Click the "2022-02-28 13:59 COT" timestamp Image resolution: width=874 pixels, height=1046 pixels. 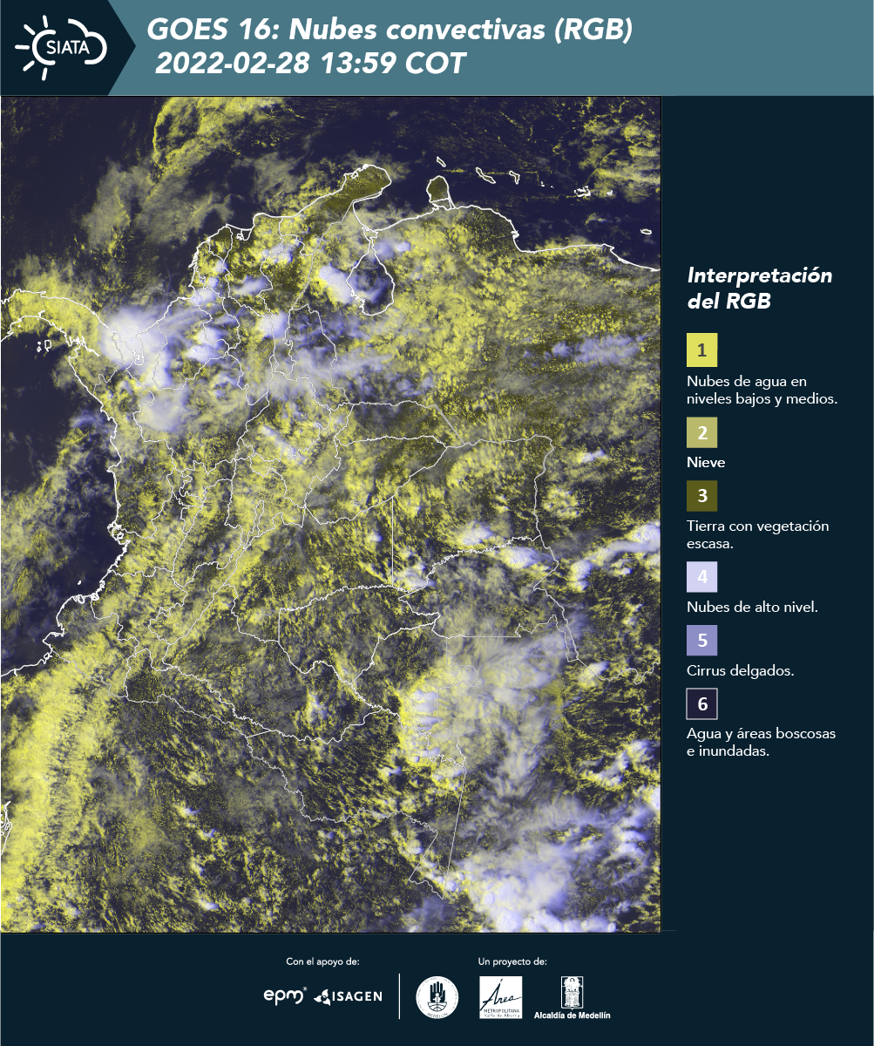pos(310,64)
